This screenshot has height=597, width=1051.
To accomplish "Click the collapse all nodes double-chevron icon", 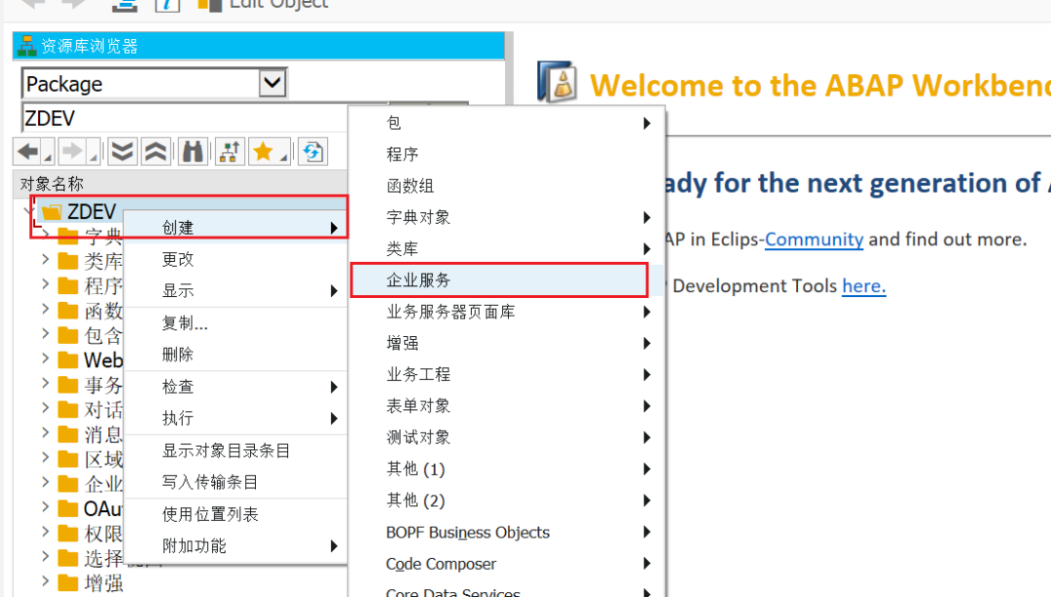I will [x=156, y=152].
